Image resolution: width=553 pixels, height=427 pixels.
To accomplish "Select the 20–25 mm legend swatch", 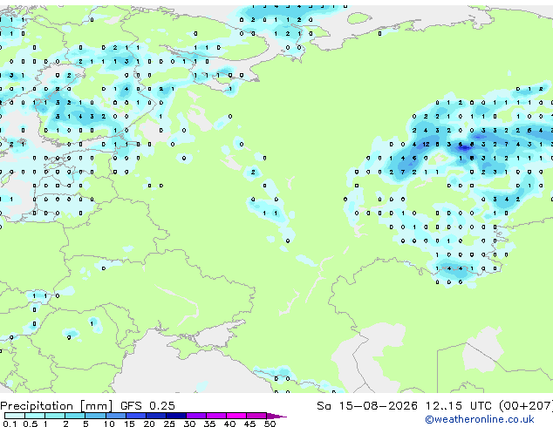I will pyautogui.click(x=156, y=416).
